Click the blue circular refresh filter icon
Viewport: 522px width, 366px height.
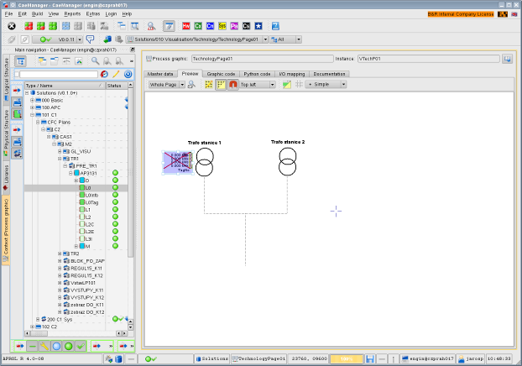coord(128,74)
